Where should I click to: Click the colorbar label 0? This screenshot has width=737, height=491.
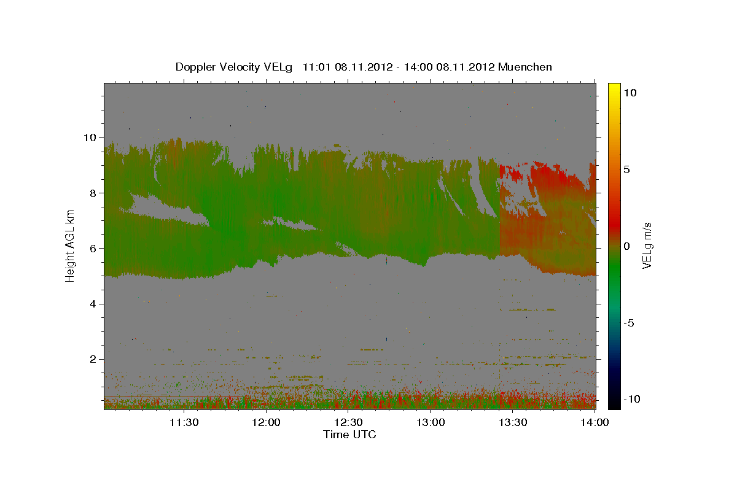click(626, 246)
